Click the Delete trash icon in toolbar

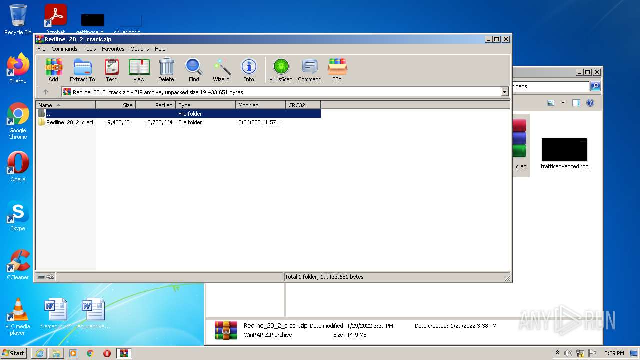166,70
